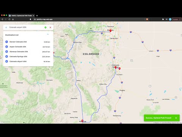Click the Limon label on map
The height and width of the screenshot is (137, 182).
(151, 51)
